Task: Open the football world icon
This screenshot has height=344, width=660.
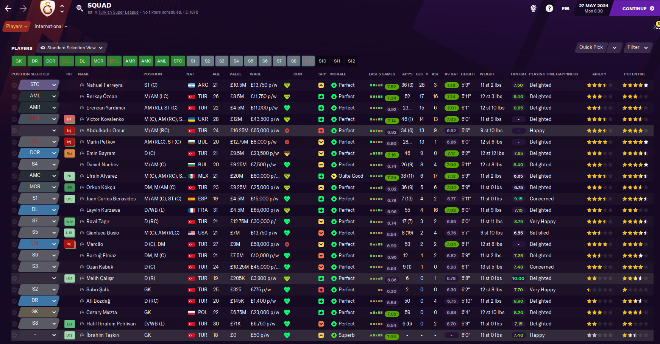Action: point(533,8)
